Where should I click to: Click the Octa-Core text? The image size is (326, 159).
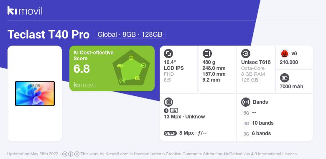[253, 68]
